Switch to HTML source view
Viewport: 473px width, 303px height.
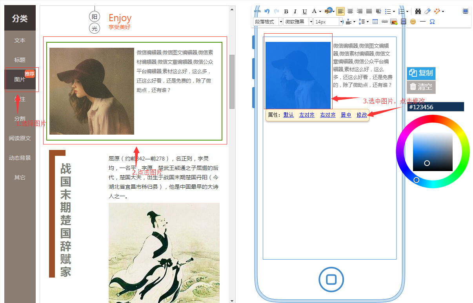pyautogui.click(x=257, y=11)
